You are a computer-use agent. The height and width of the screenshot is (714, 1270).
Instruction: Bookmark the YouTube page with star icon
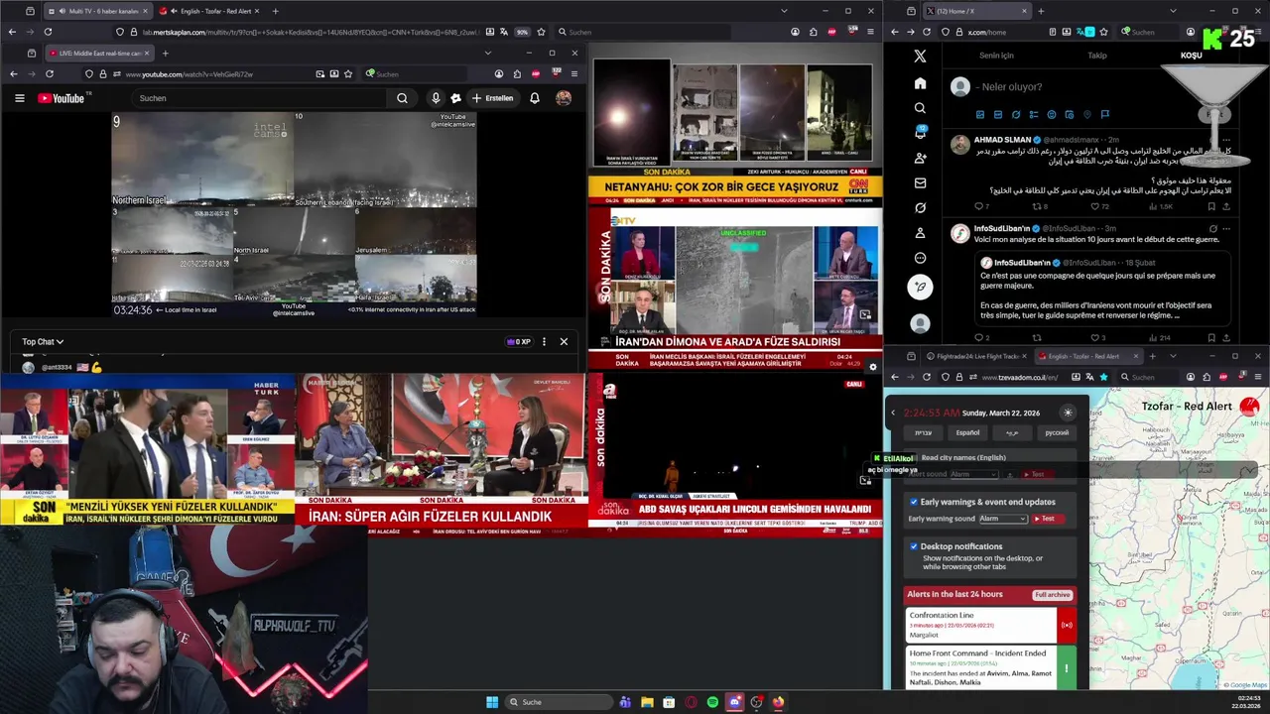[348, 74]
